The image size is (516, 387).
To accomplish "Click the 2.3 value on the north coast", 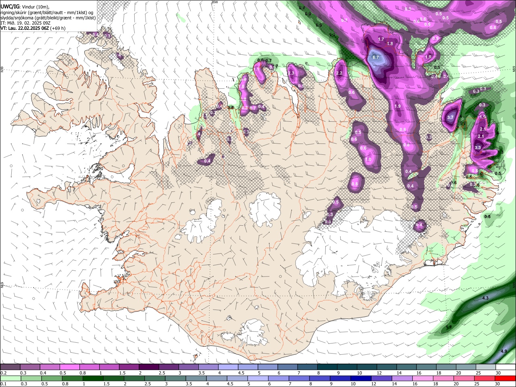I will click(291, 73).
